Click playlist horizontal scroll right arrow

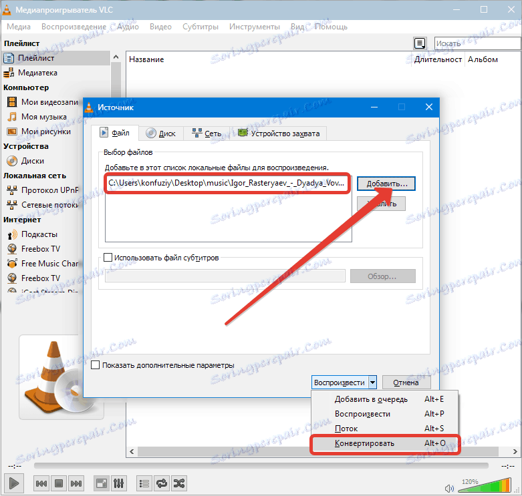(515, 451)
